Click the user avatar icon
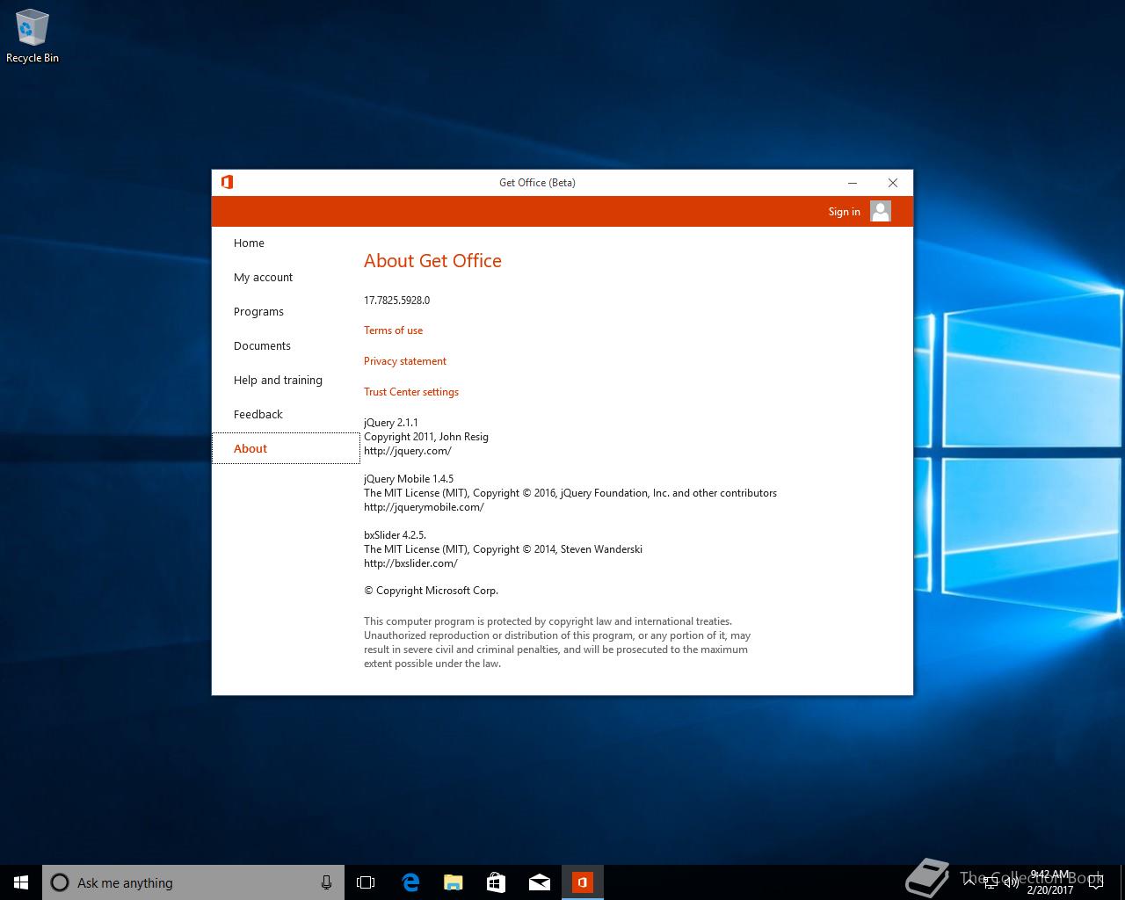 tap(881, 211)
